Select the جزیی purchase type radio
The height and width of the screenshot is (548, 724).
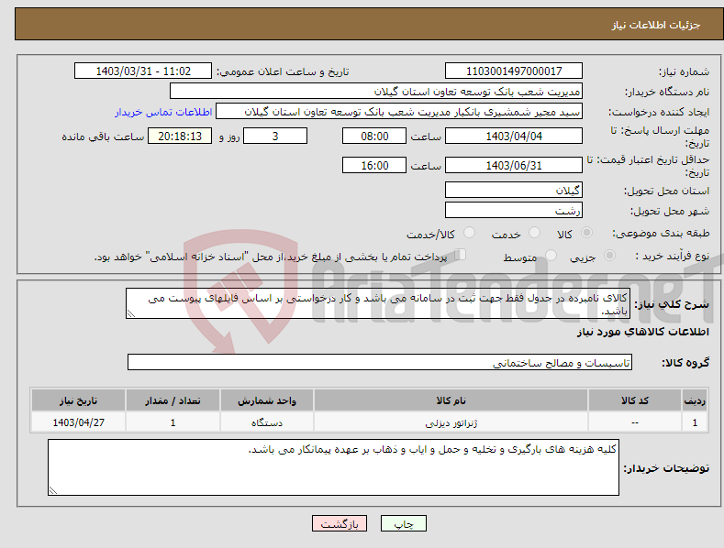(x=609, y=255)
